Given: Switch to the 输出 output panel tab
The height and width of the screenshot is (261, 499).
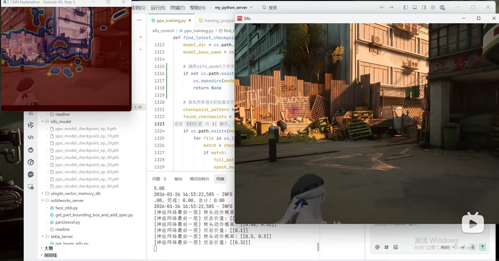Looking at the screenshot, I should 178,179.
